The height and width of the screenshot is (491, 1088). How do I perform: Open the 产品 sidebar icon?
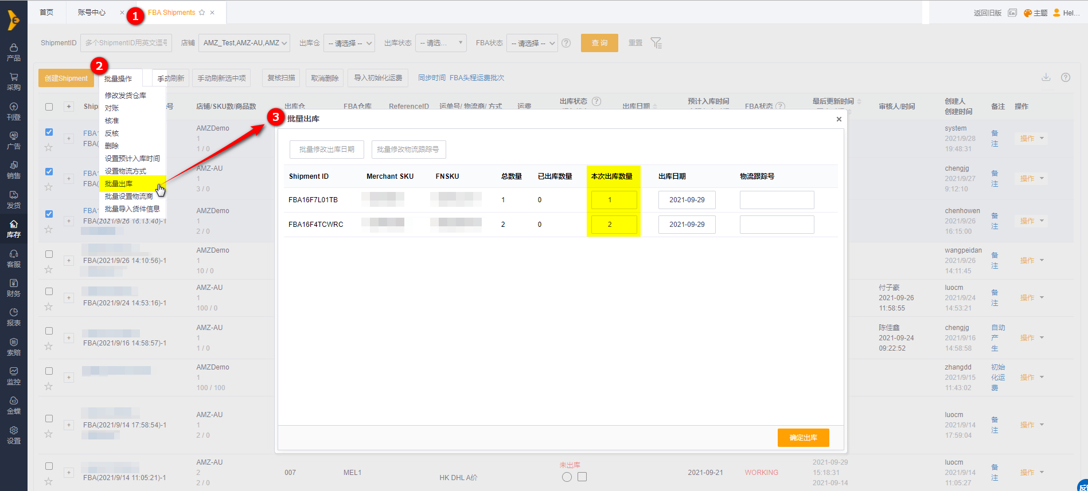point(14,52)
